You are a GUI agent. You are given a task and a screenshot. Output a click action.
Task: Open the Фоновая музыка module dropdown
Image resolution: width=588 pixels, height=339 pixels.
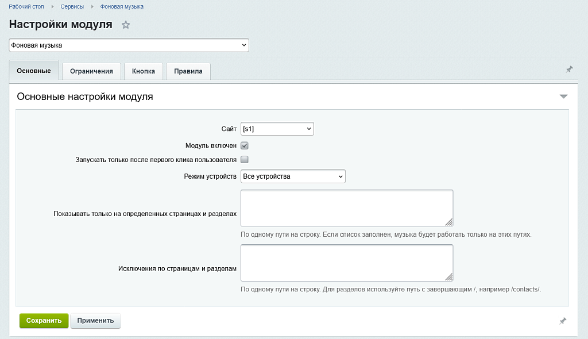click(129, 45)
